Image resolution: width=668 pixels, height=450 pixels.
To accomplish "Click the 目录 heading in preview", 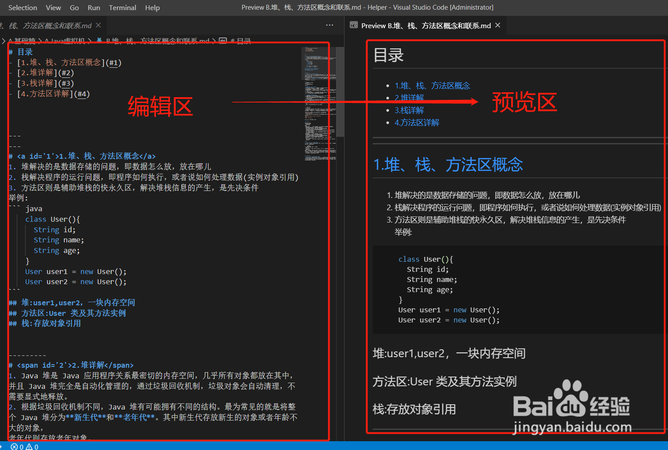I will coord(389,55).
